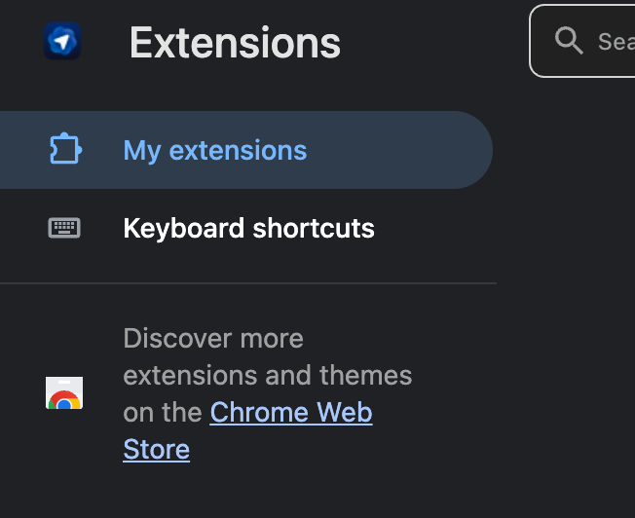Viewport: 635px width, 518px height.
Task: Click the puzzle piece My extensions icon
Action: [x=64, y=150]
